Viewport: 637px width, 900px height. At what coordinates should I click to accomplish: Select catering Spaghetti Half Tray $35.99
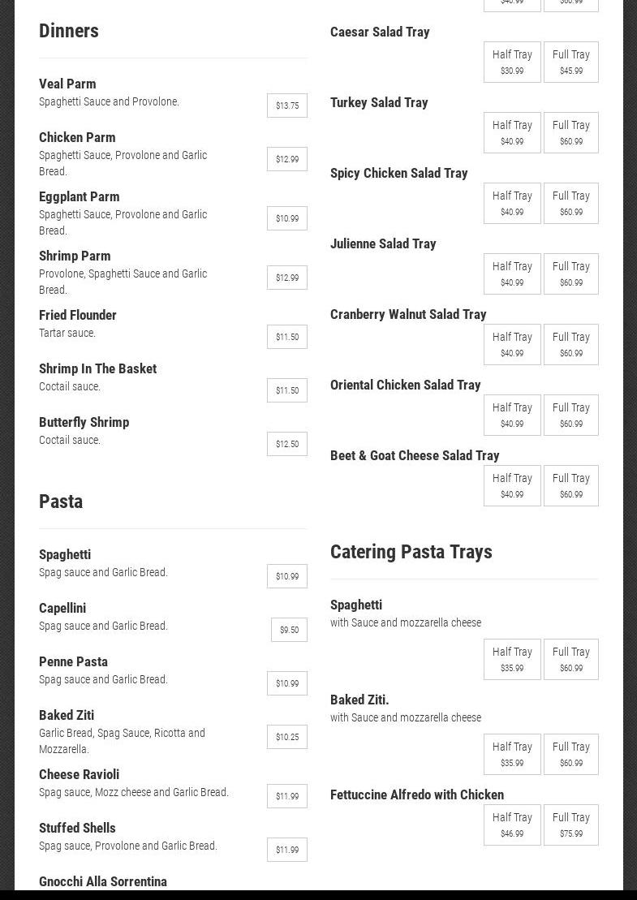512,660
